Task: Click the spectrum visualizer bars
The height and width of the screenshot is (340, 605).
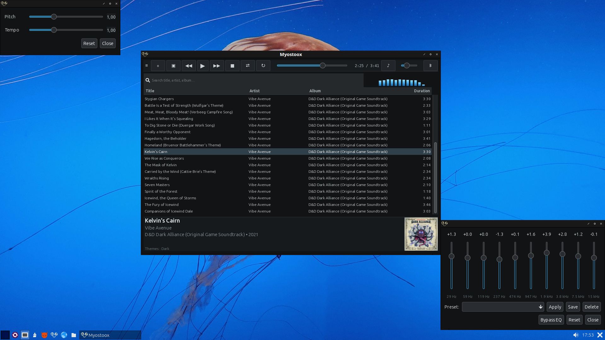Action: click(401, 82)
